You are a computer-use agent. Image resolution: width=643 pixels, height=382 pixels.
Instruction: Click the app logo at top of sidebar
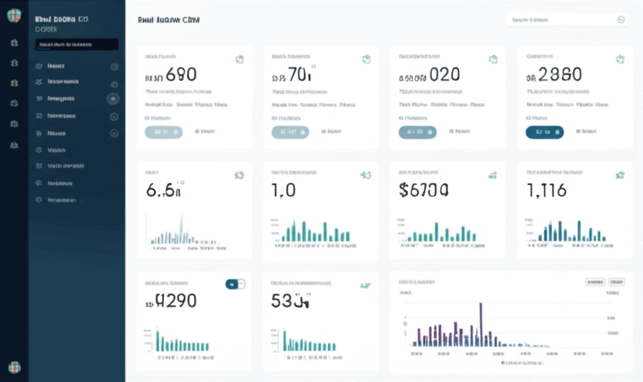point(14,16)
